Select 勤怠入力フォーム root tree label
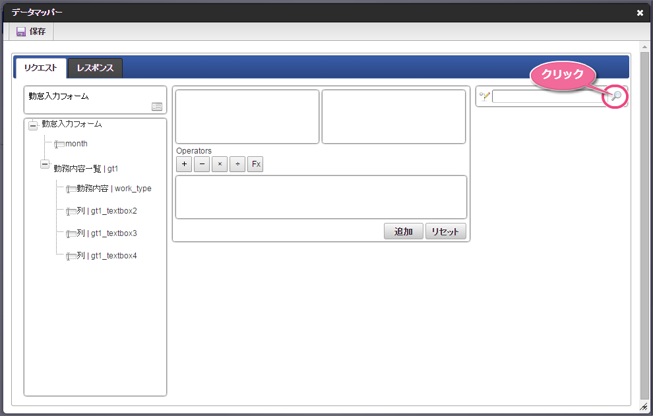653x416 pixels. 72,124
